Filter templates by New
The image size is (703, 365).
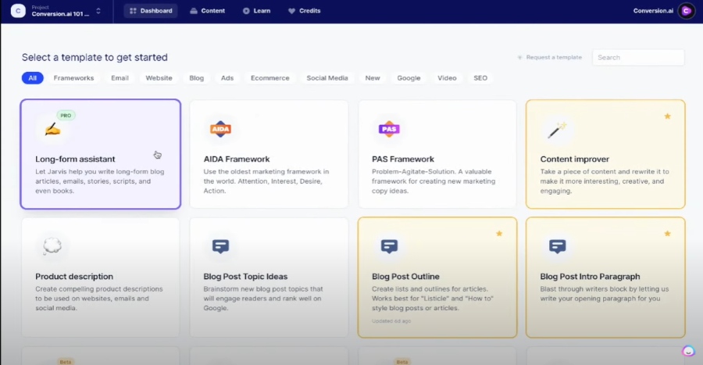tap(373, 78)
